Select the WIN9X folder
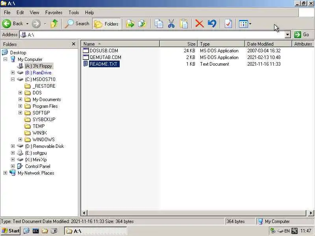The height and width of the screenshot is (236, 315). (40, 133)
